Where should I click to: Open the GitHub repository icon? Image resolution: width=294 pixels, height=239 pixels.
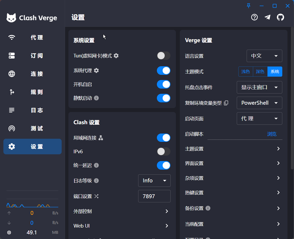click(280, 17)
